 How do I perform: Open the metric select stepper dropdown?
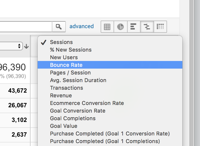(x=11, y=46)
